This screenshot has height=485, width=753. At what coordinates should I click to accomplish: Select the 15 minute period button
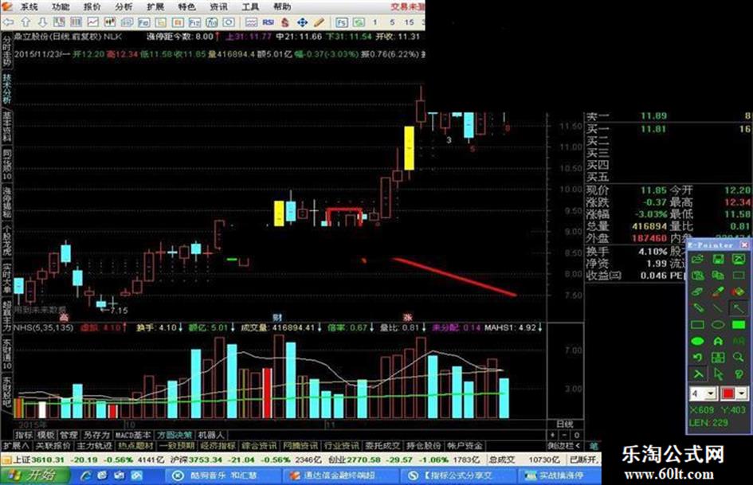409,22
